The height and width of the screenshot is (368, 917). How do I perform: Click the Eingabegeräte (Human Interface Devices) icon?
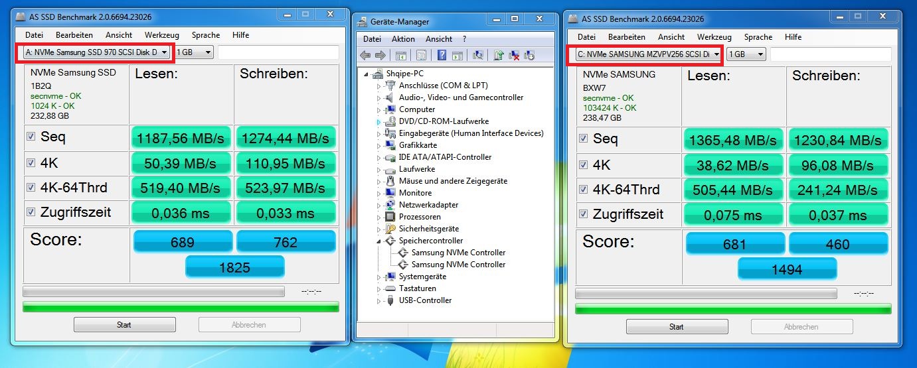[390, 133]
